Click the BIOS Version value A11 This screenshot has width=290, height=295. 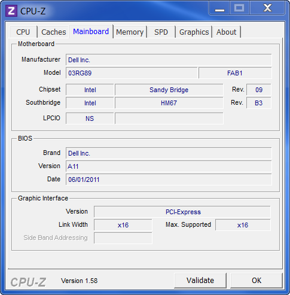click(x=169, y=166)
